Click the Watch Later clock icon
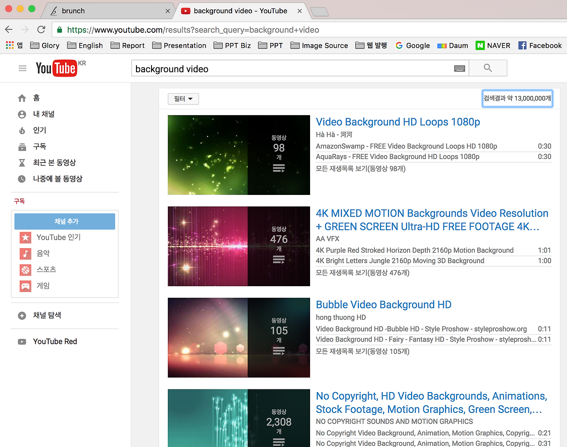Viewport: 567px width, 447px height. point(22,179)
